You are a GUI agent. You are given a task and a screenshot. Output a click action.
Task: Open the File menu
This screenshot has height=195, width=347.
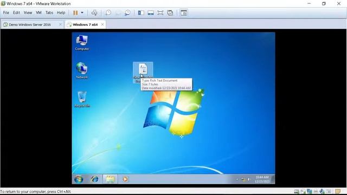[x=6, y=13]
